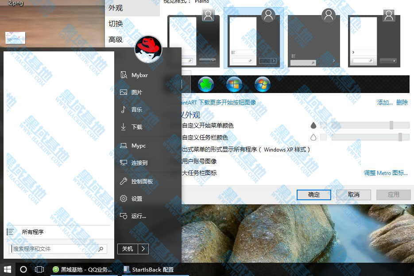This screenshot has height=276, width=414.
Task: Select the Windows flag orb start button
Action: tap(234, 85)
